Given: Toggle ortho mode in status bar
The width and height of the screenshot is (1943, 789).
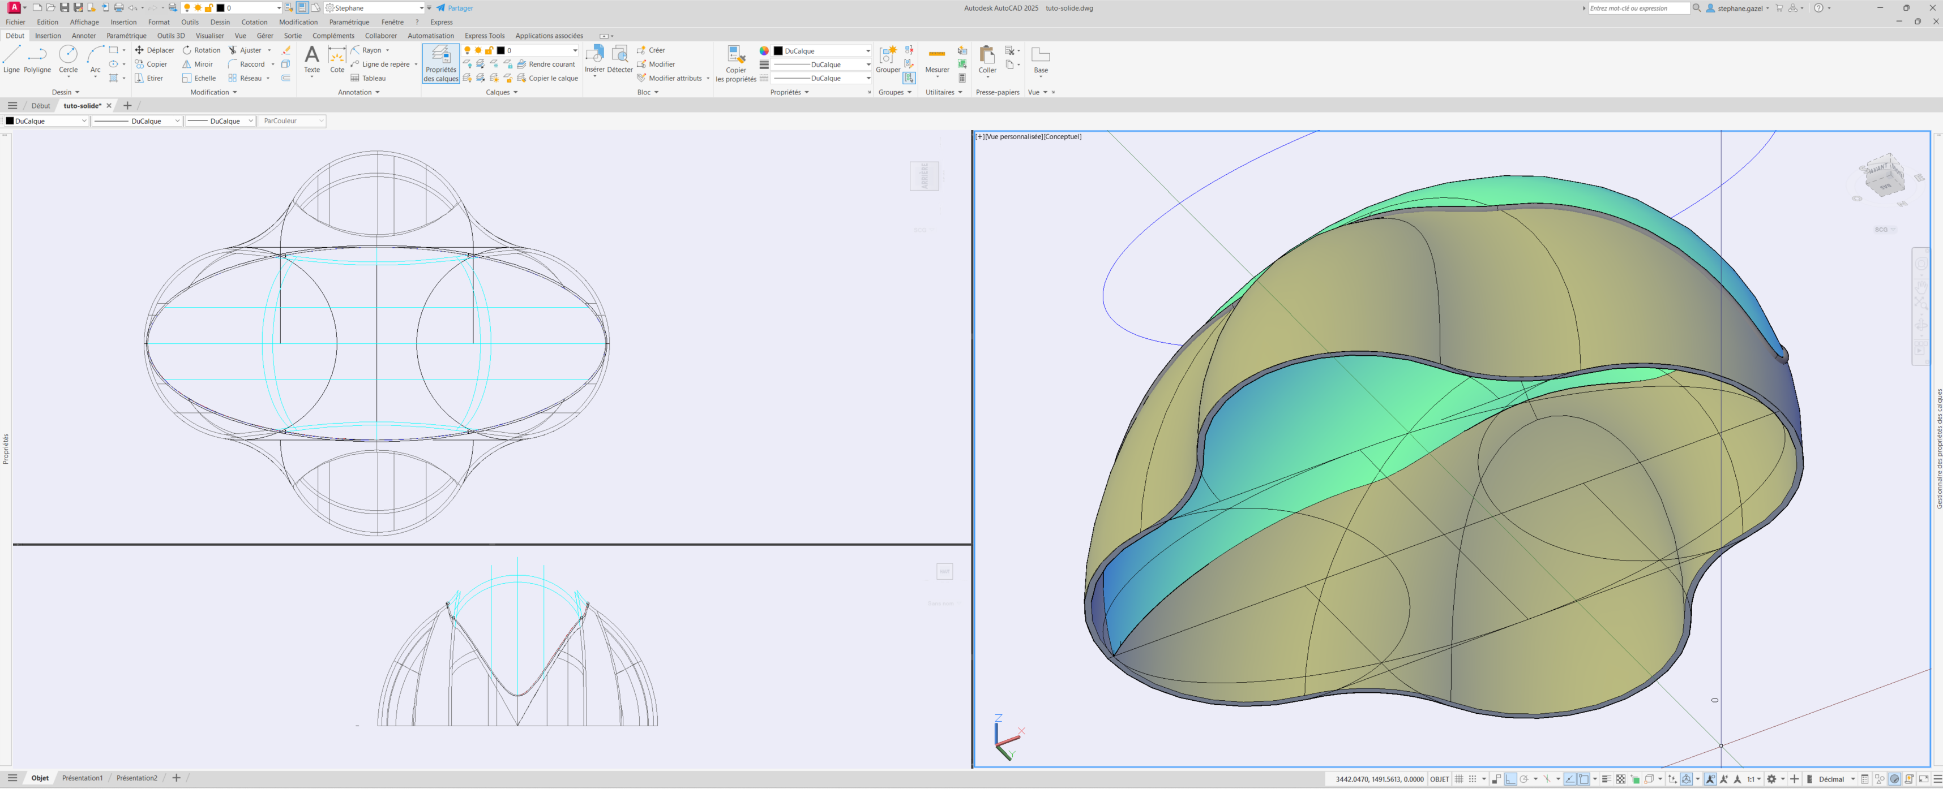Looking at the screenshot, I should [x=1510, y=779].
